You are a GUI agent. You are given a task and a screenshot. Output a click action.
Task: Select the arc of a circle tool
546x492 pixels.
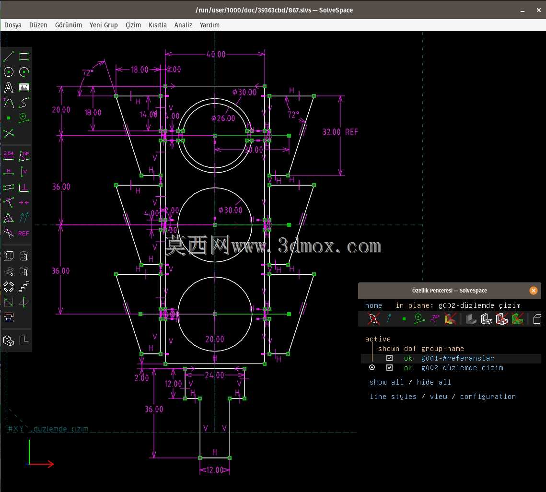click(x=24, y=72)
